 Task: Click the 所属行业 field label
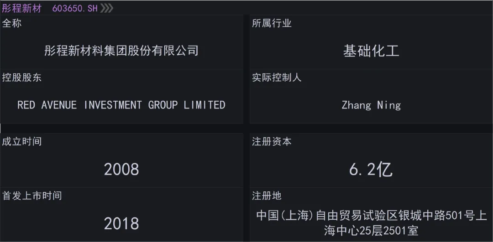272,23
